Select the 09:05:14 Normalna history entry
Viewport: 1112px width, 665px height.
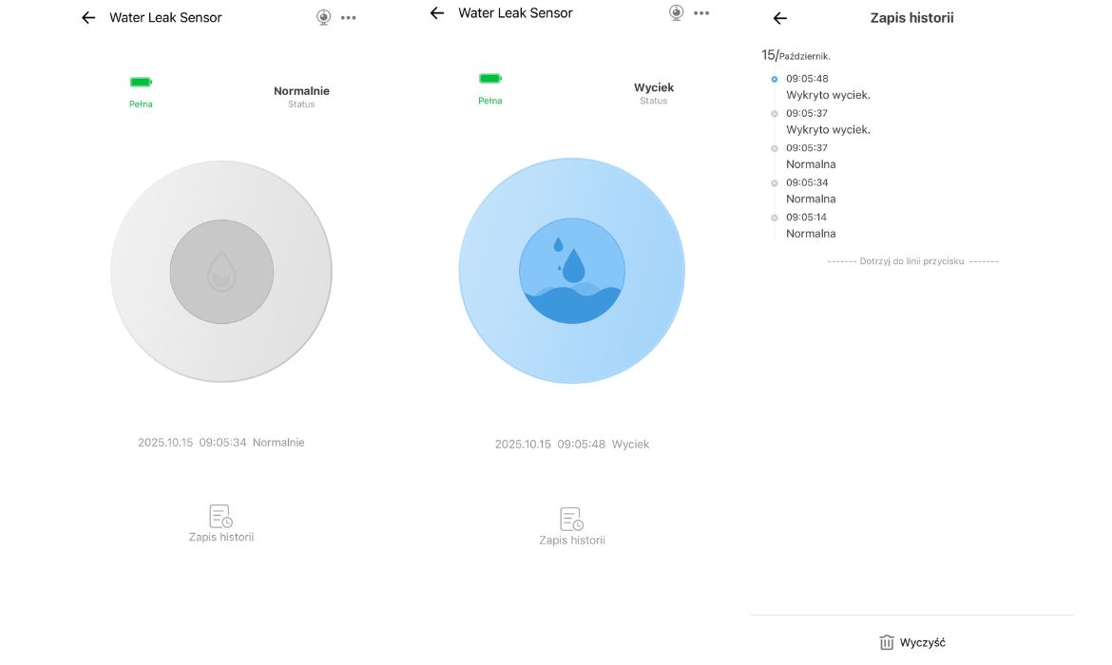(811, 225)
